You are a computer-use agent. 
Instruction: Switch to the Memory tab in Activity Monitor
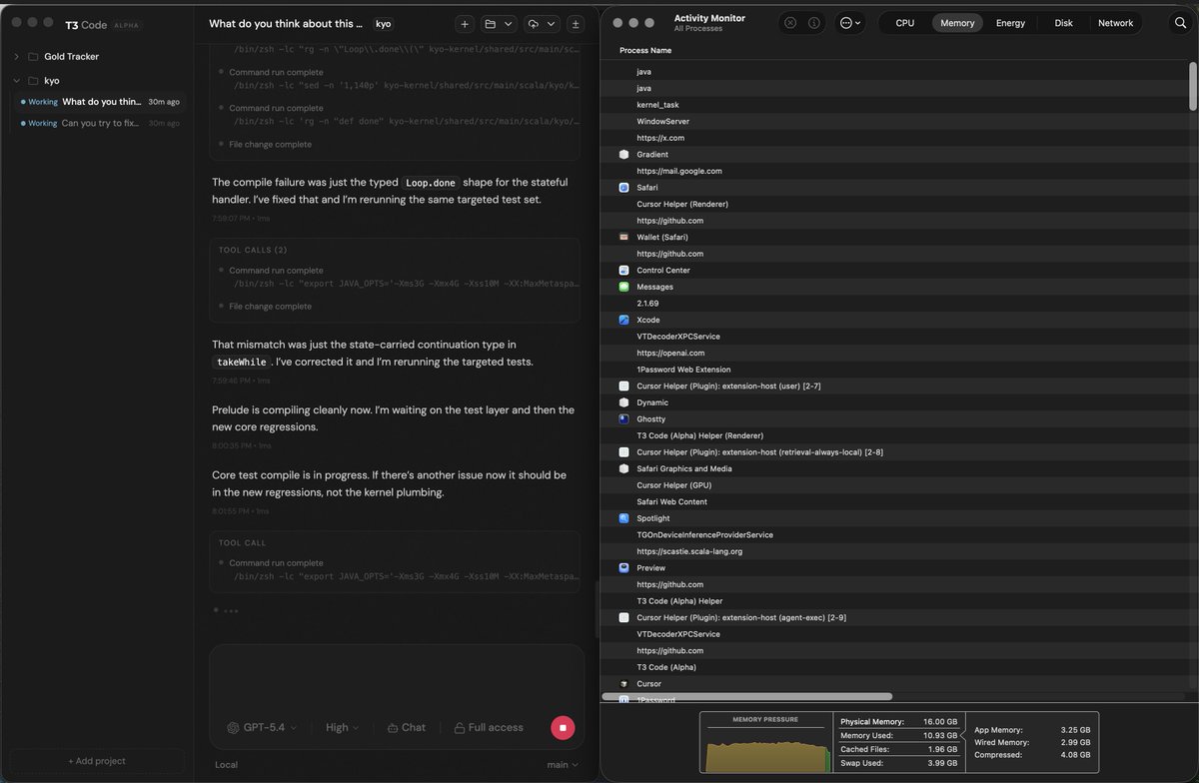957,23
